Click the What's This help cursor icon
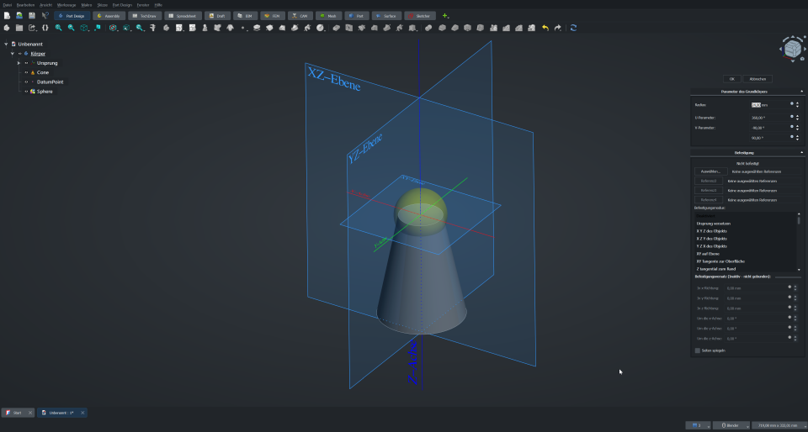The height and width of the screenshot is (432, 808). pyautogui.click(x=45, y=15)
